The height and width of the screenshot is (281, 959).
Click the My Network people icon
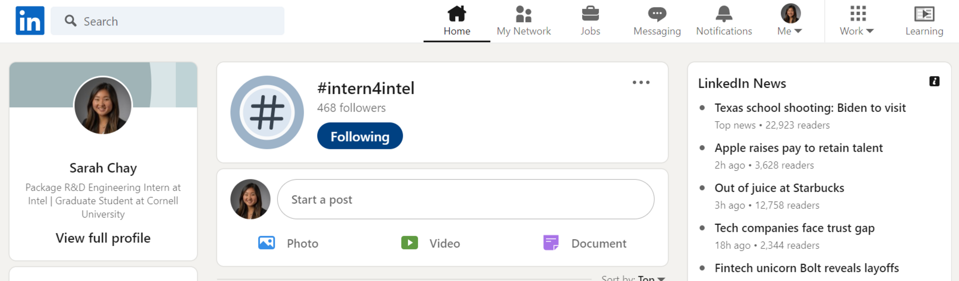tap(524, 14)
